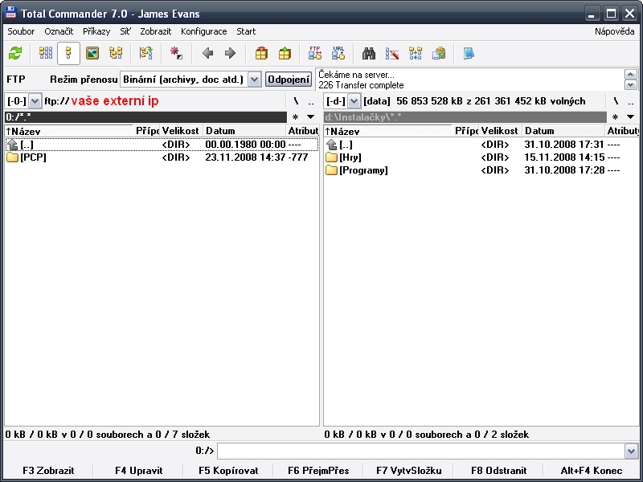This screenshot has width=643, height=482.
Task: Expand the command line history dropdown
Action: (631, 451)
